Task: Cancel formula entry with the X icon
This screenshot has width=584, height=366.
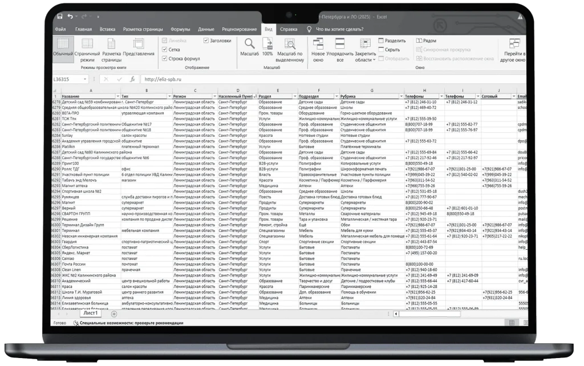Action: point(106,79)
